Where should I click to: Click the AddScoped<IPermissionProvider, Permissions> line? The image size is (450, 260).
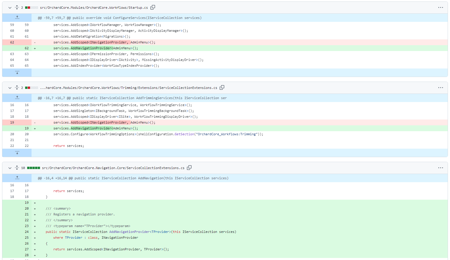(106, 54)
